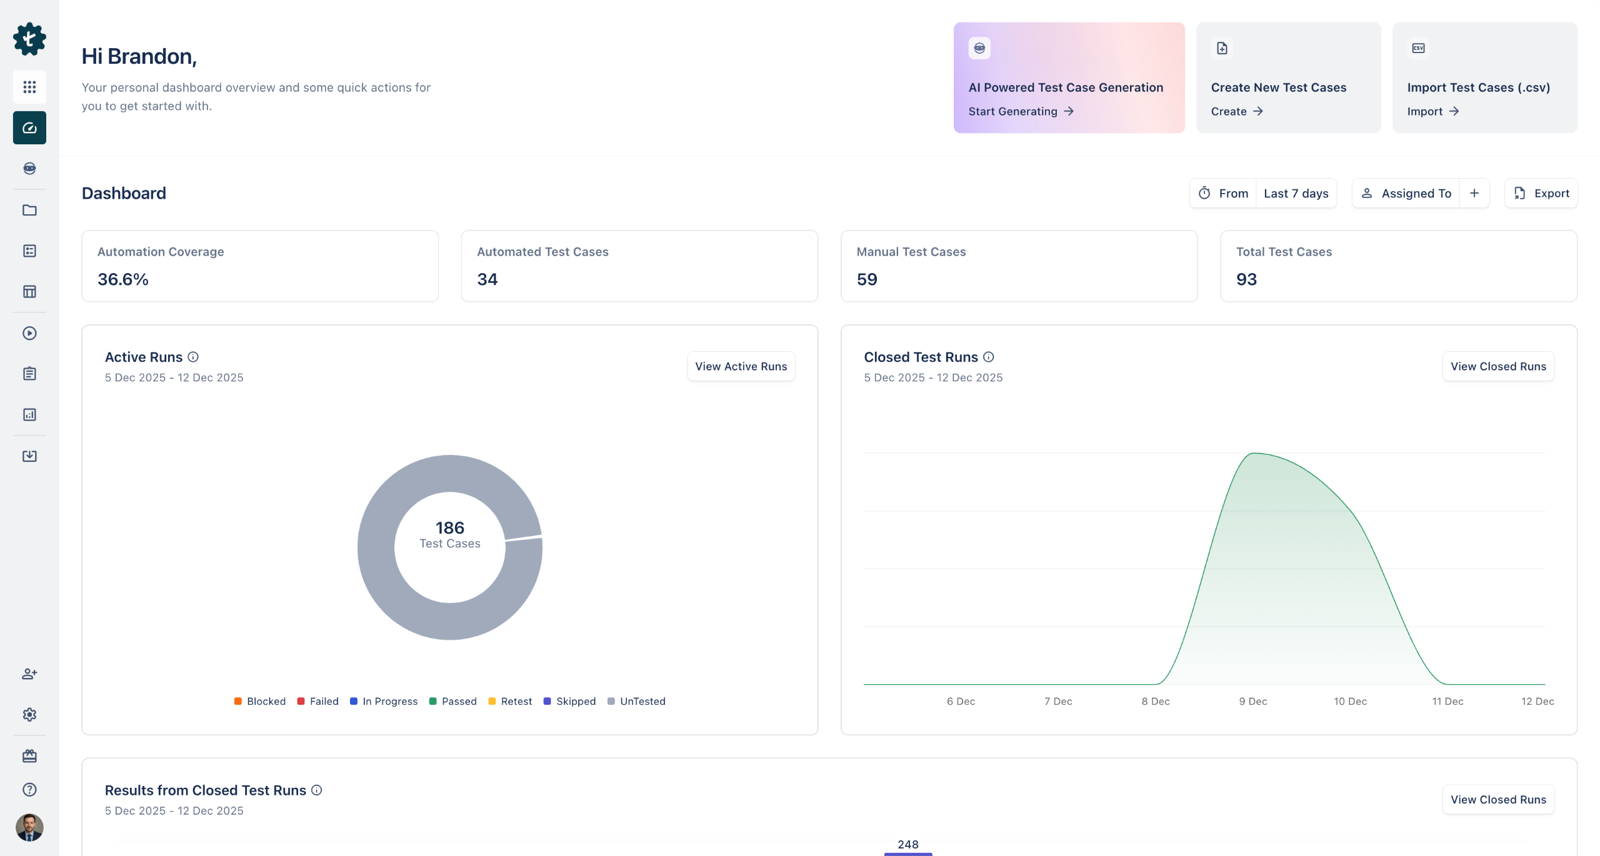Open the reports chart icon in sidebar
Screen dimensions: 1600x856
[x=29, y=415]
